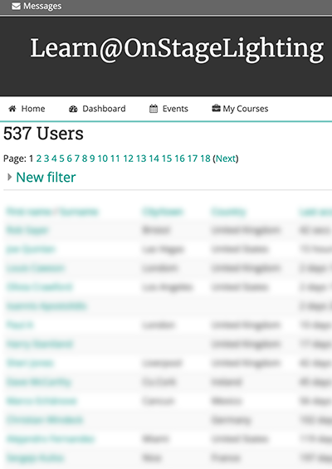Click the house icon next to Home

pyautogui.click(x=12, y=108)
